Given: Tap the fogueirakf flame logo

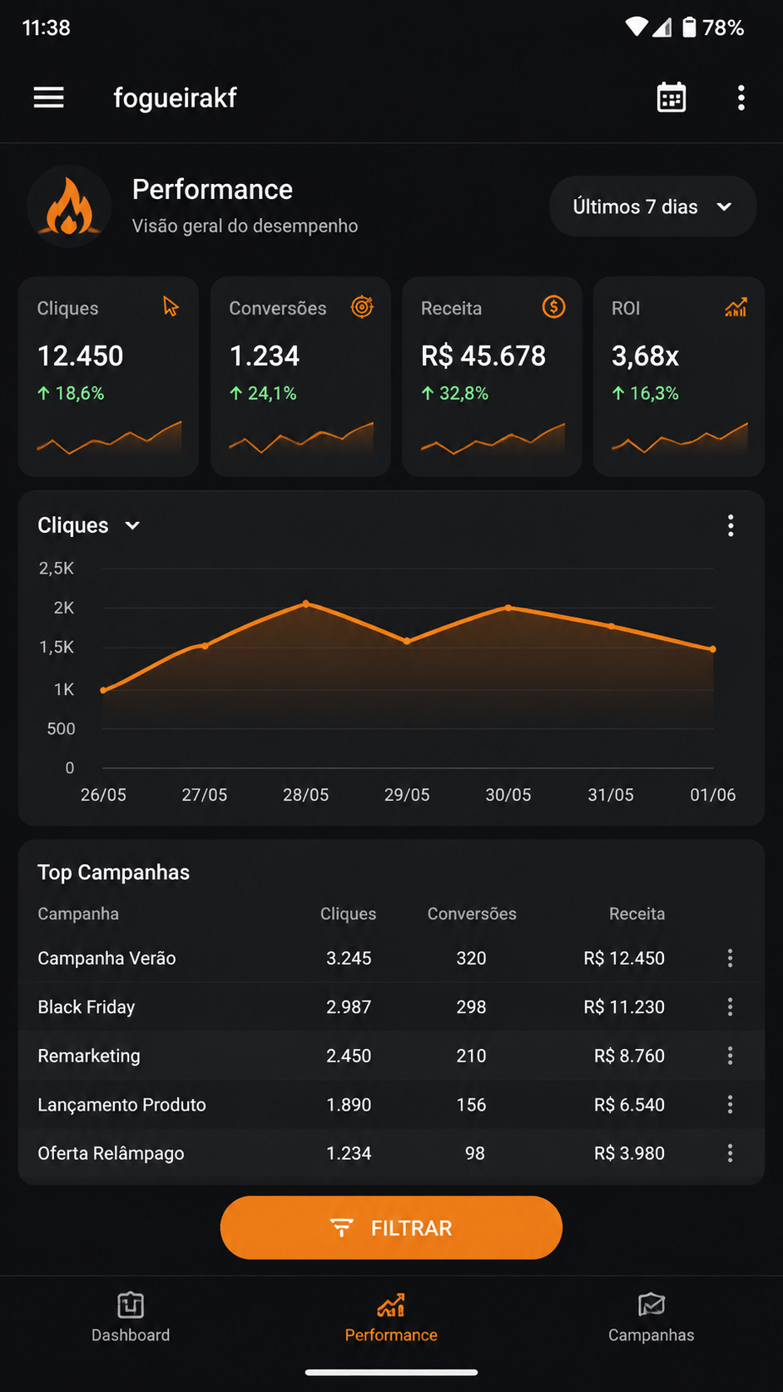Looking at the screenshot, I should tap(69, 206).
